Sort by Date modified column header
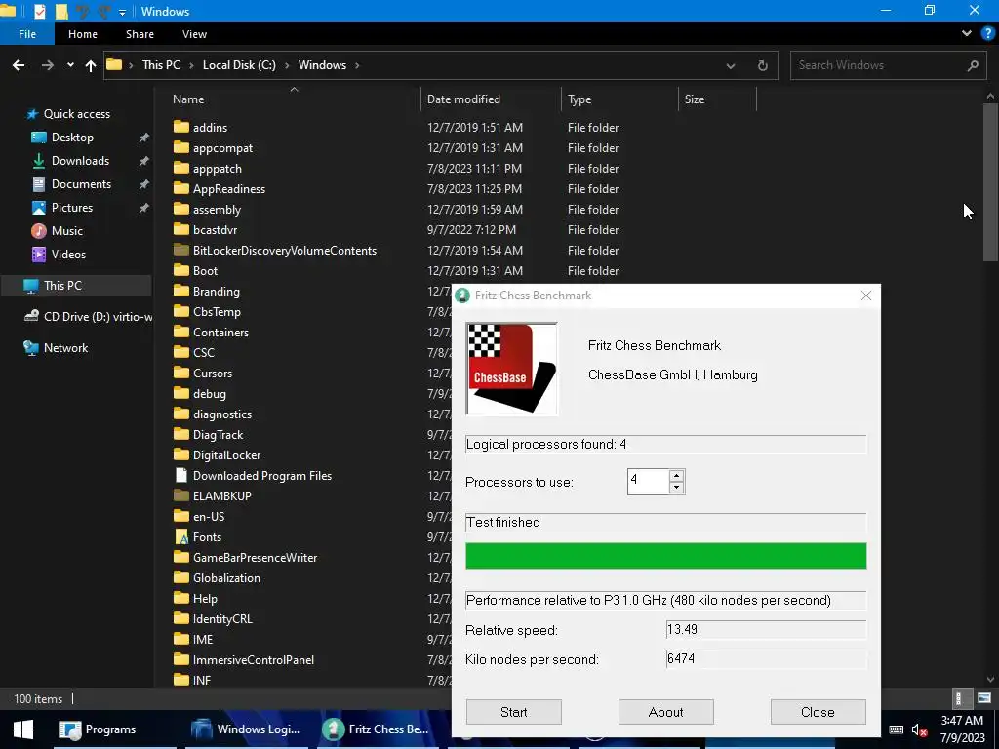 click(463, 99)
